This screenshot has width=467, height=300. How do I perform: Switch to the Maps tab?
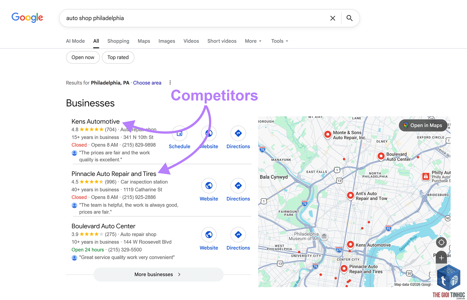coord(144,41)
